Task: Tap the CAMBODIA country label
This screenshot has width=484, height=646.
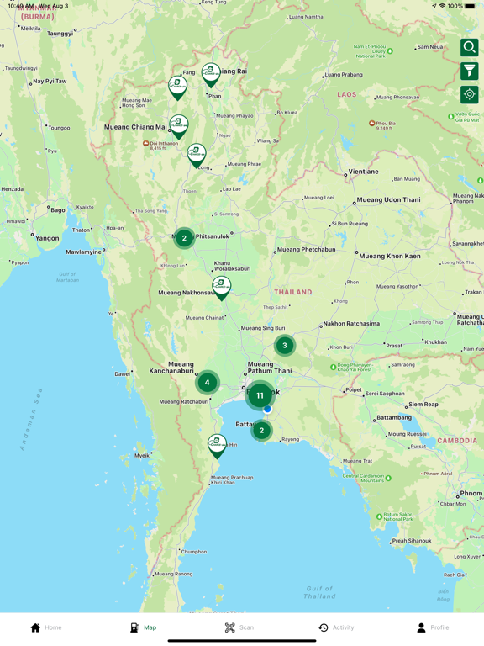Action: coord(457,441)
